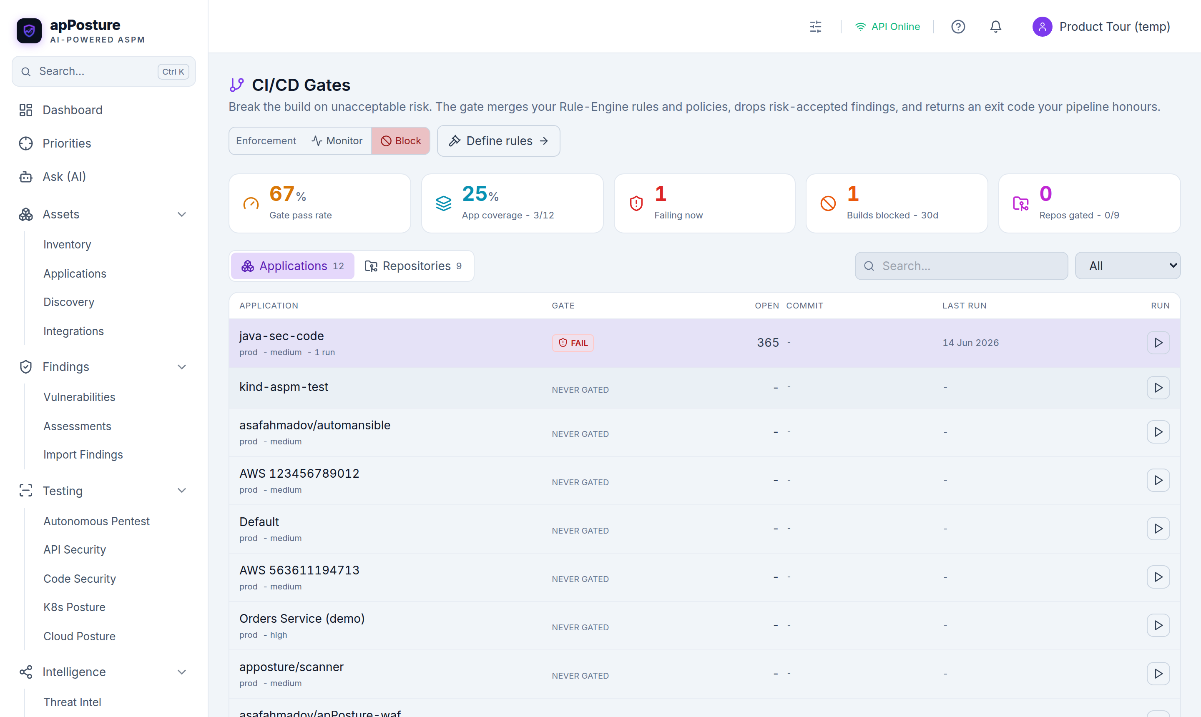Image resolution: width=1201 pixels, height=717 pixels.
Task: Run the gate for kind-aspm-test
Action: [x=1158, y=388]
